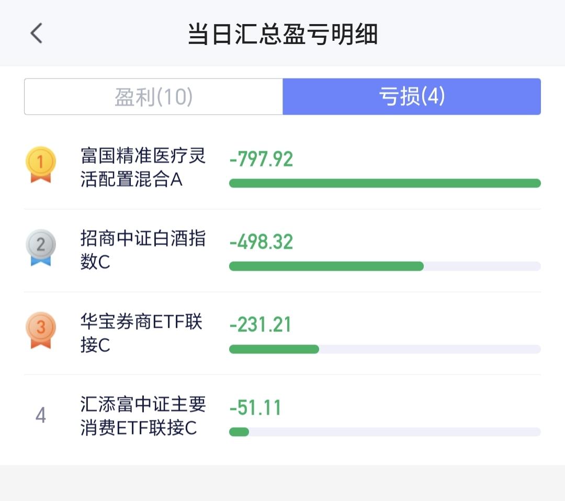Open 招商中证白酒指数C fund
The width and height of the screenshot is (565, 501).
coord(143,250)
